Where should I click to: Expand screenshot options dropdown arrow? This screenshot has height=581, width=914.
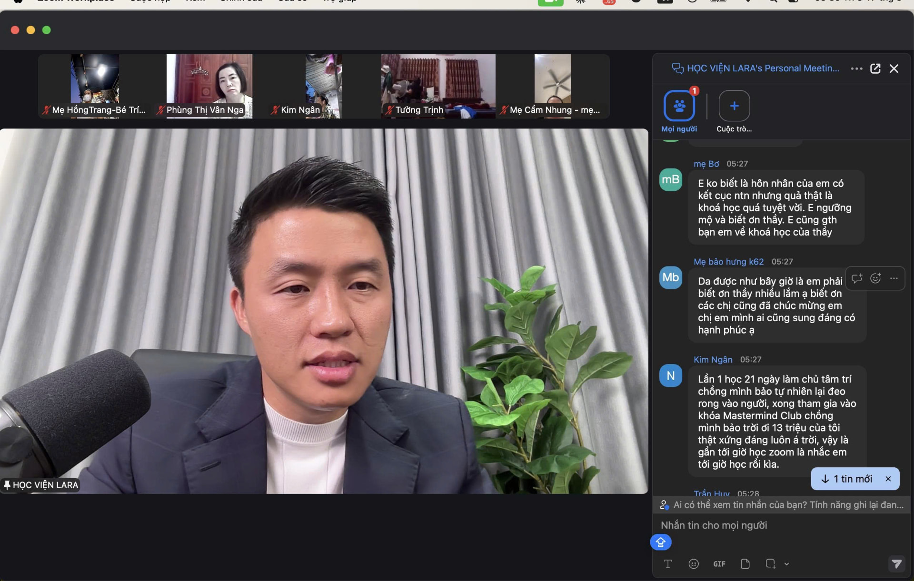[786, 564]
